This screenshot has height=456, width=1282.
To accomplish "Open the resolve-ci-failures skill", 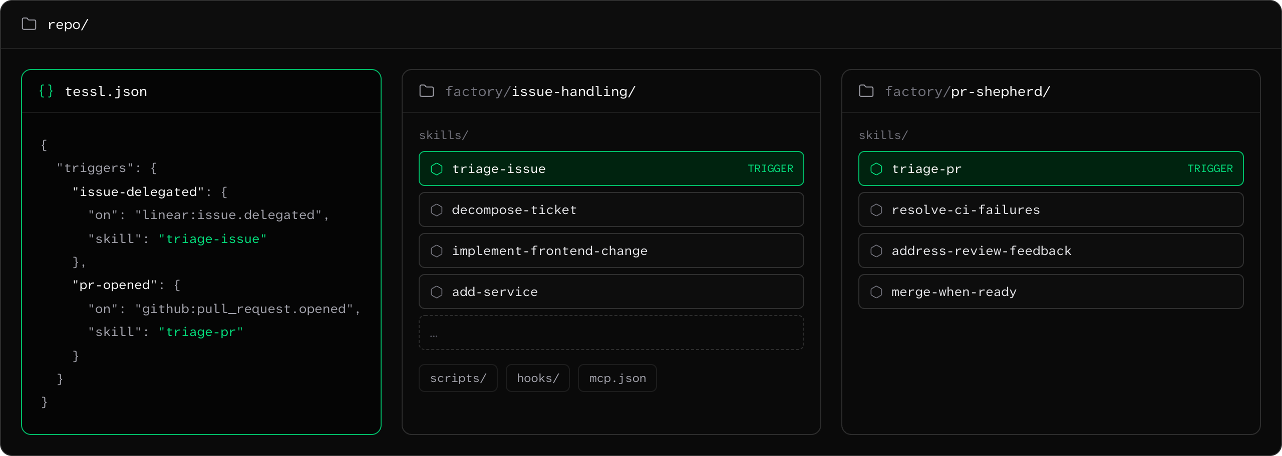I will [1051, 210].
